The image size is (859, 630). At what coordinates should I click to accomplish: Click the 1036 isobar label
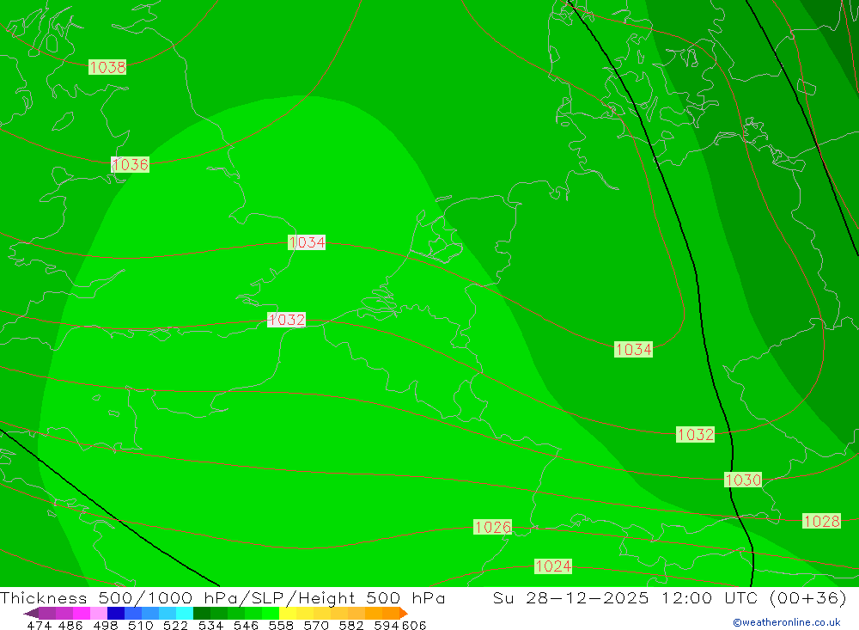point(130,164)
